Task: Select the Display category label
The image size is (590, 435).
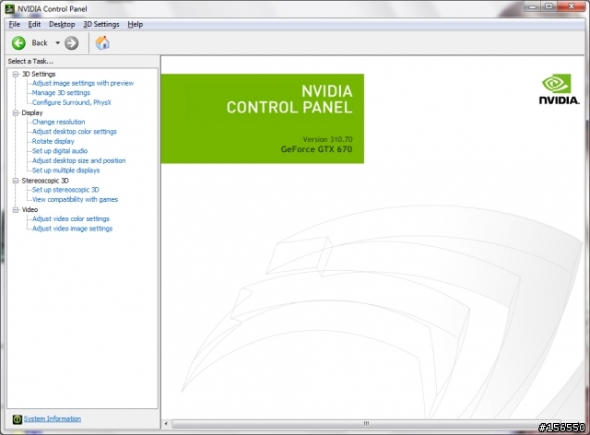Action: tap(32, 112)
